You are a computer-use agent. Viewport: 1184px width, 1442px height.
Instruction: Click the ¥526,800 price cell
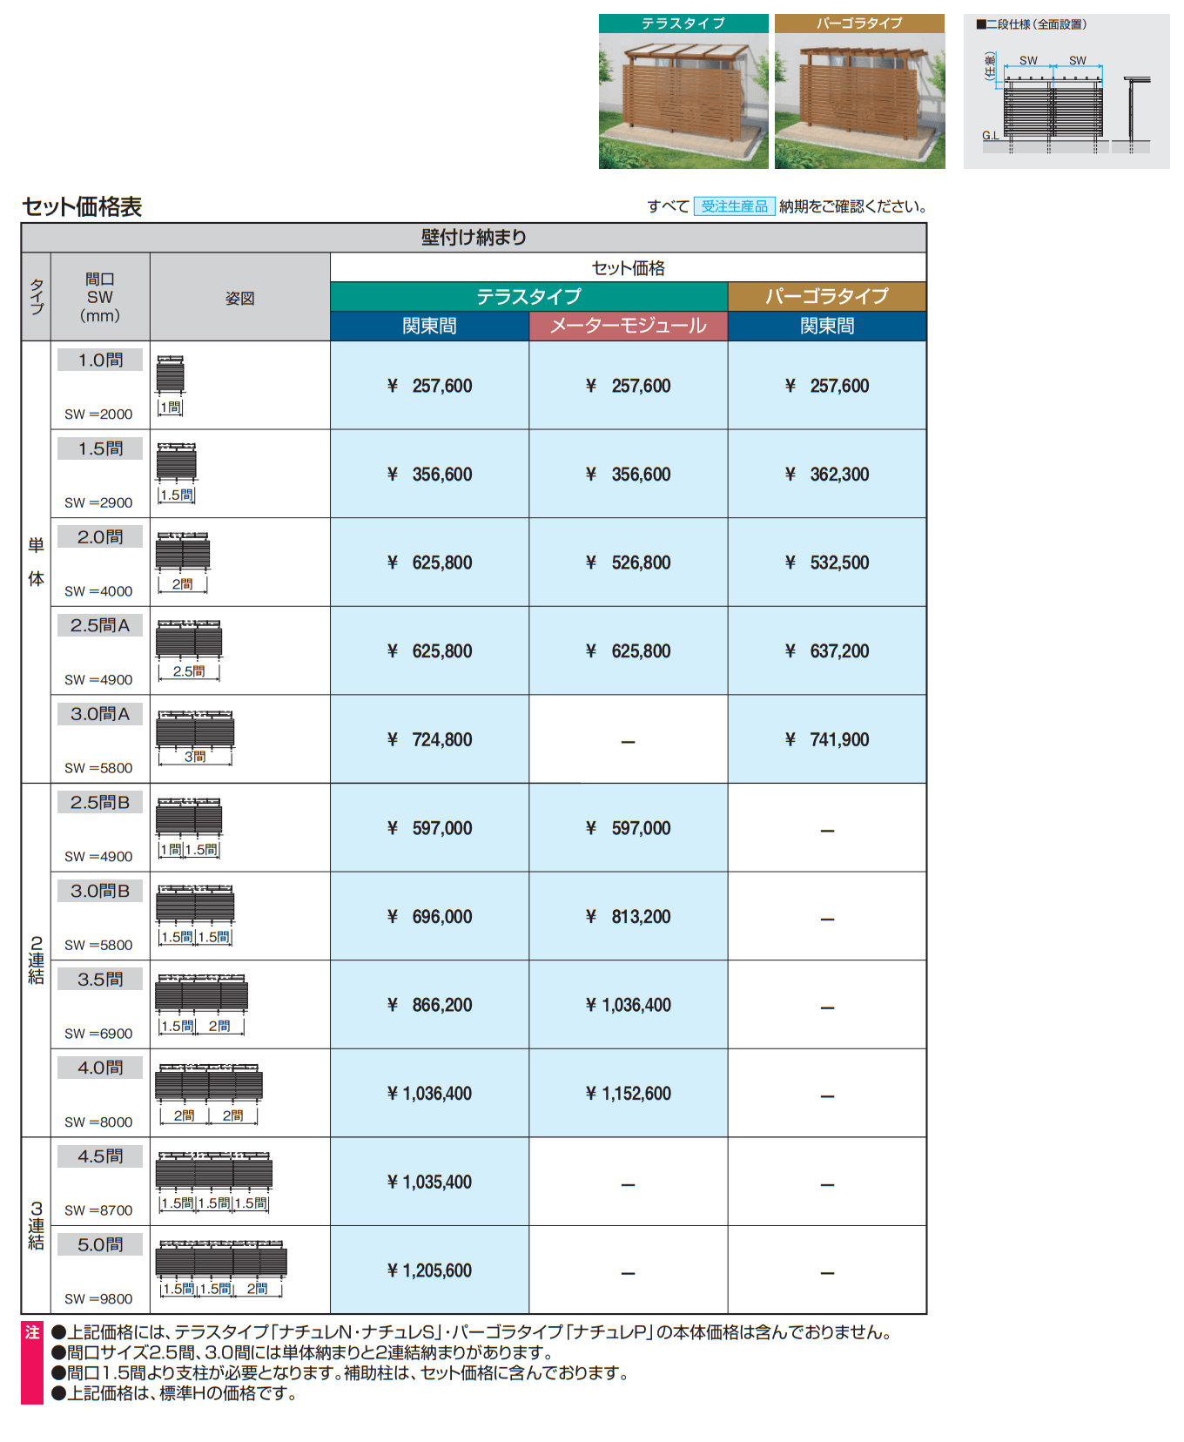click(628, 563)
